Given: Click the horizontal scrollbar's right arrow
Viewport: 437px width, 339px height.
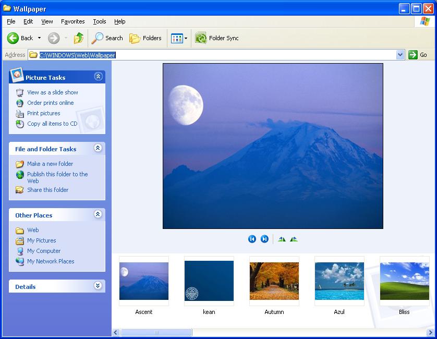Looking at the screenshot, I should coord(430,332).
